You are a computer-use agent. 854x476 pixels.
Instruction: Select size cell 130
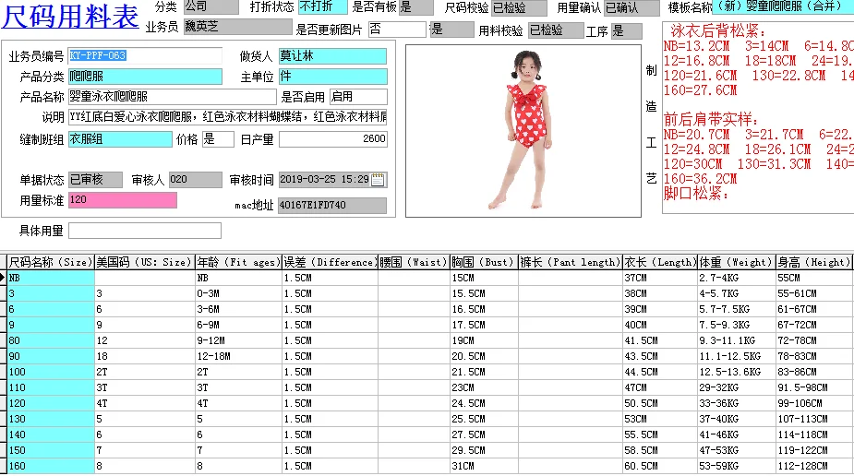coord(51,419)
